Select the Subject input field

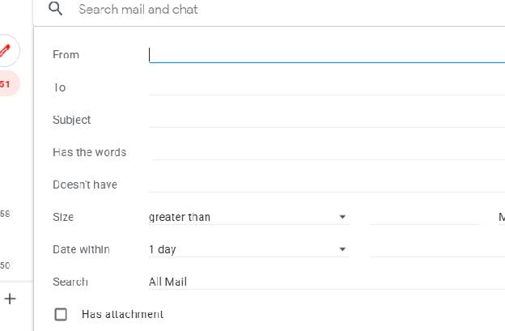tap(324, 119)
